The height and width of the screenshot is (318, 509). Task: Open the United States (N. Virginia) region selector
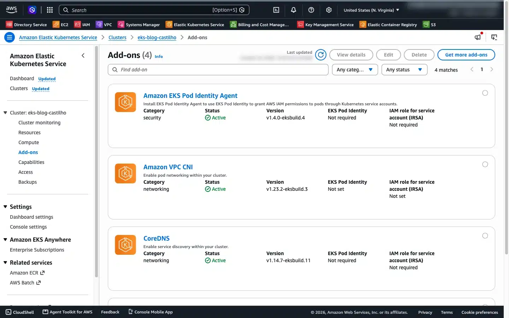371,10
